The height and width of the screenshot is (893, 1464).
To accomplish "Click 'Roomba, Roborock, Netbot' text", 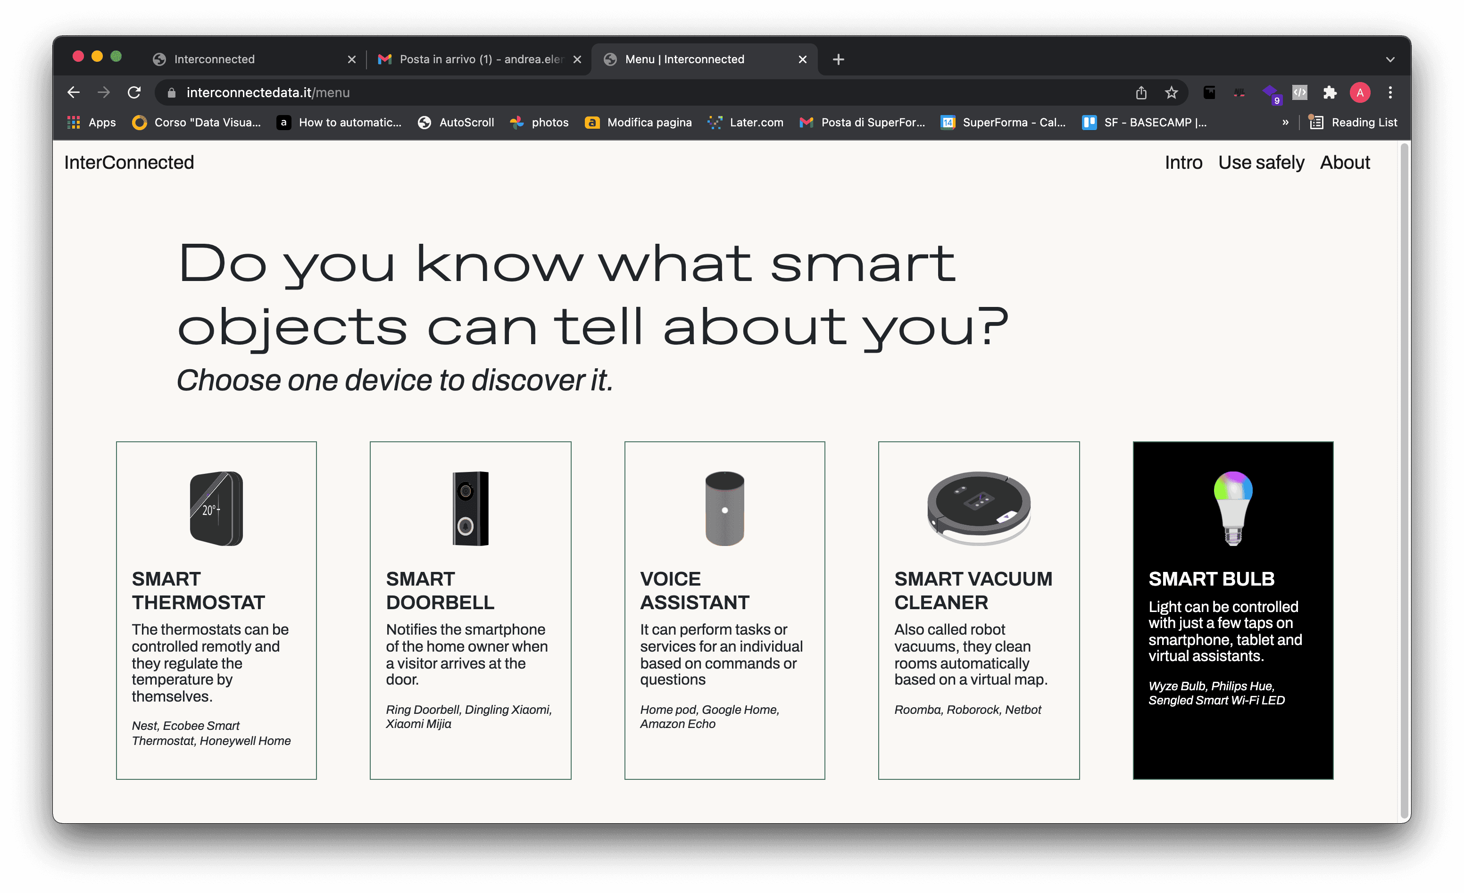I will coord(967,710).
